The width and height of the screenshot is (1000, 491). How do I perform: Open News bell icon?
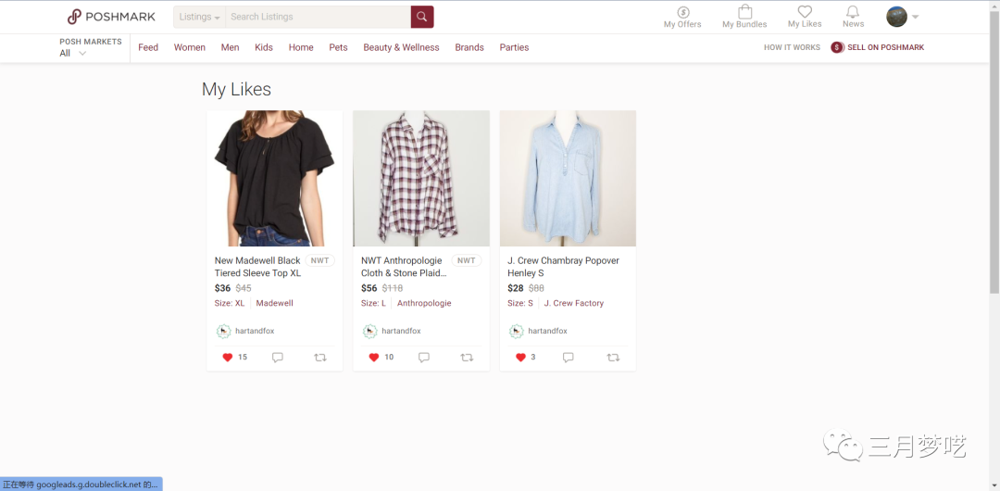click(853, 12)
